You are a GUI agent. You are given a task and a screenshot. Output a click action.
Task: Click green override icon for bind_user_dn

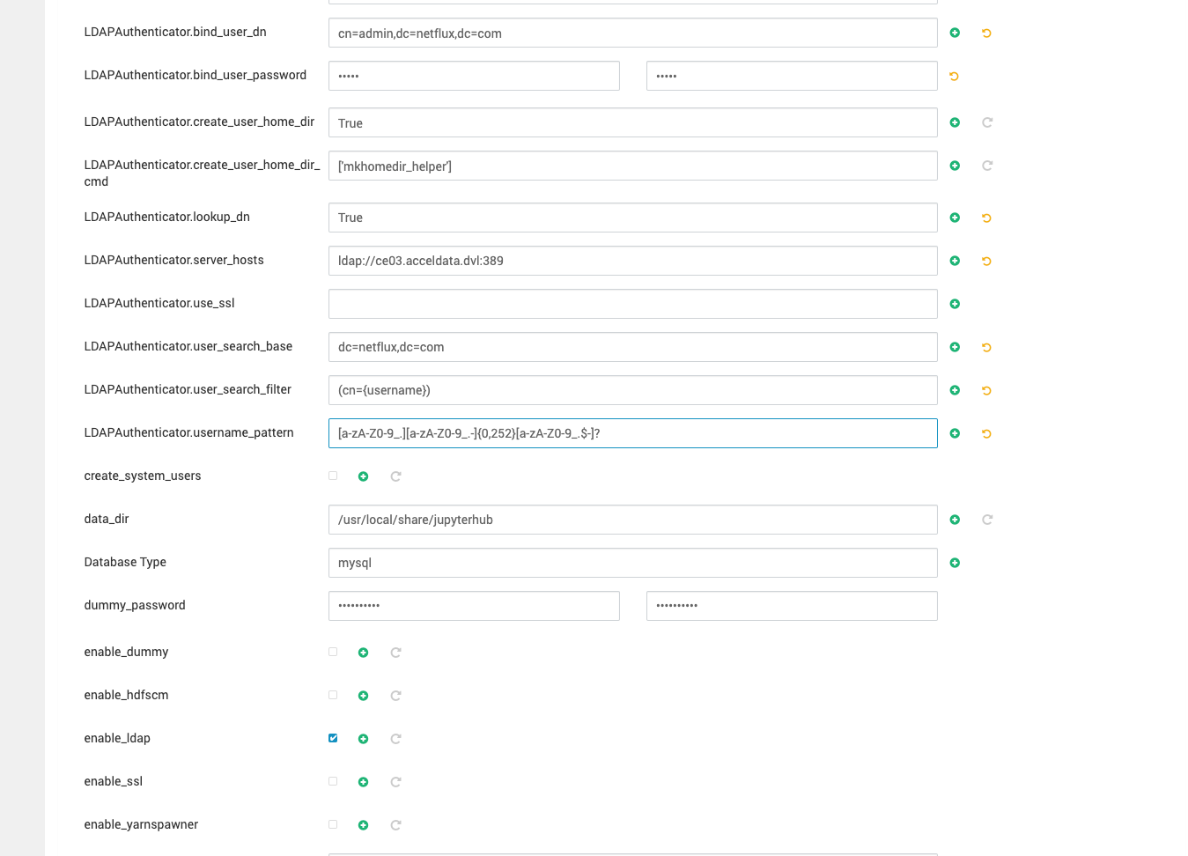tap(955, 33)
